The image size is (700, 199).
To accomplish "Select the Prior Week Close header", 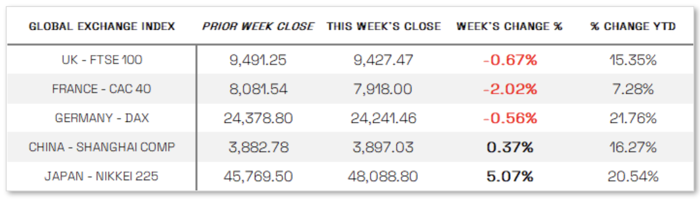I will (258, 26).
